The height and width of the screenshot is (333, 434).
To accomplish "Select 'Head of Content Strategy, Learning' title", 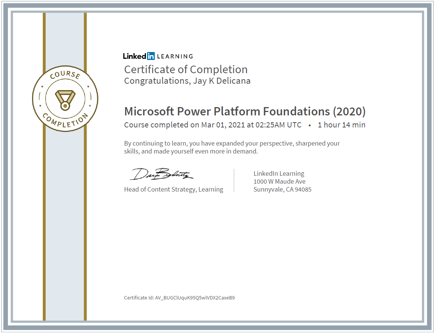I will [x=173, y=189].
